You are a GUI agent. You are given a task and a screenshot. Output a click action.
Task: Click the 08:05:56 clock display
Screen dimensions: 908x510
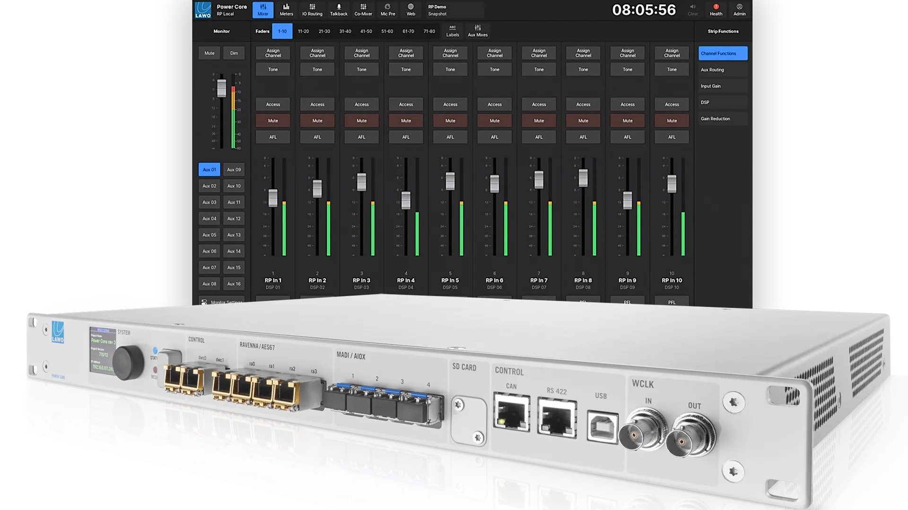pos(644,10)
